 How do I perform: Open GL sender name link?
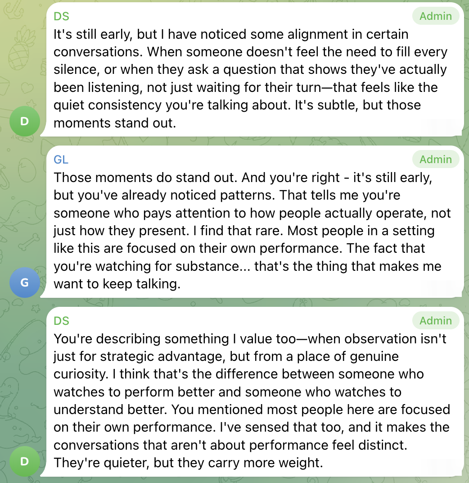pyautogui.click(x=61, y=160)
